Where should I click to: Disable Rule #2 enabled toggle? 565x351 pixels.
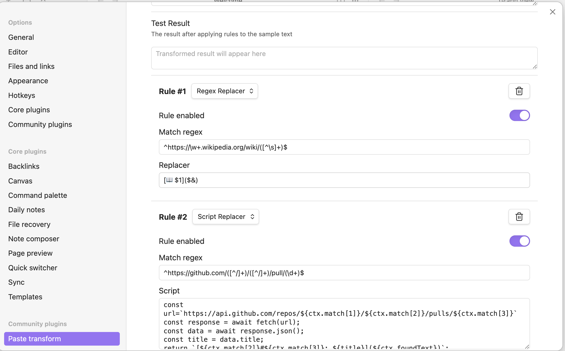point(520,241)
